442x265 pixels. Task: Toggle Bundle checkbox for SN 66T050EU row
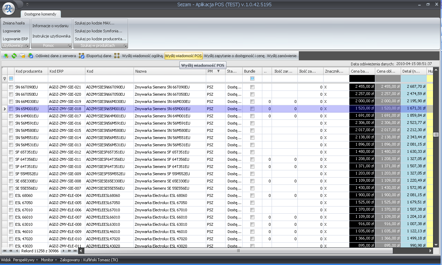click(x=252, y=94)
